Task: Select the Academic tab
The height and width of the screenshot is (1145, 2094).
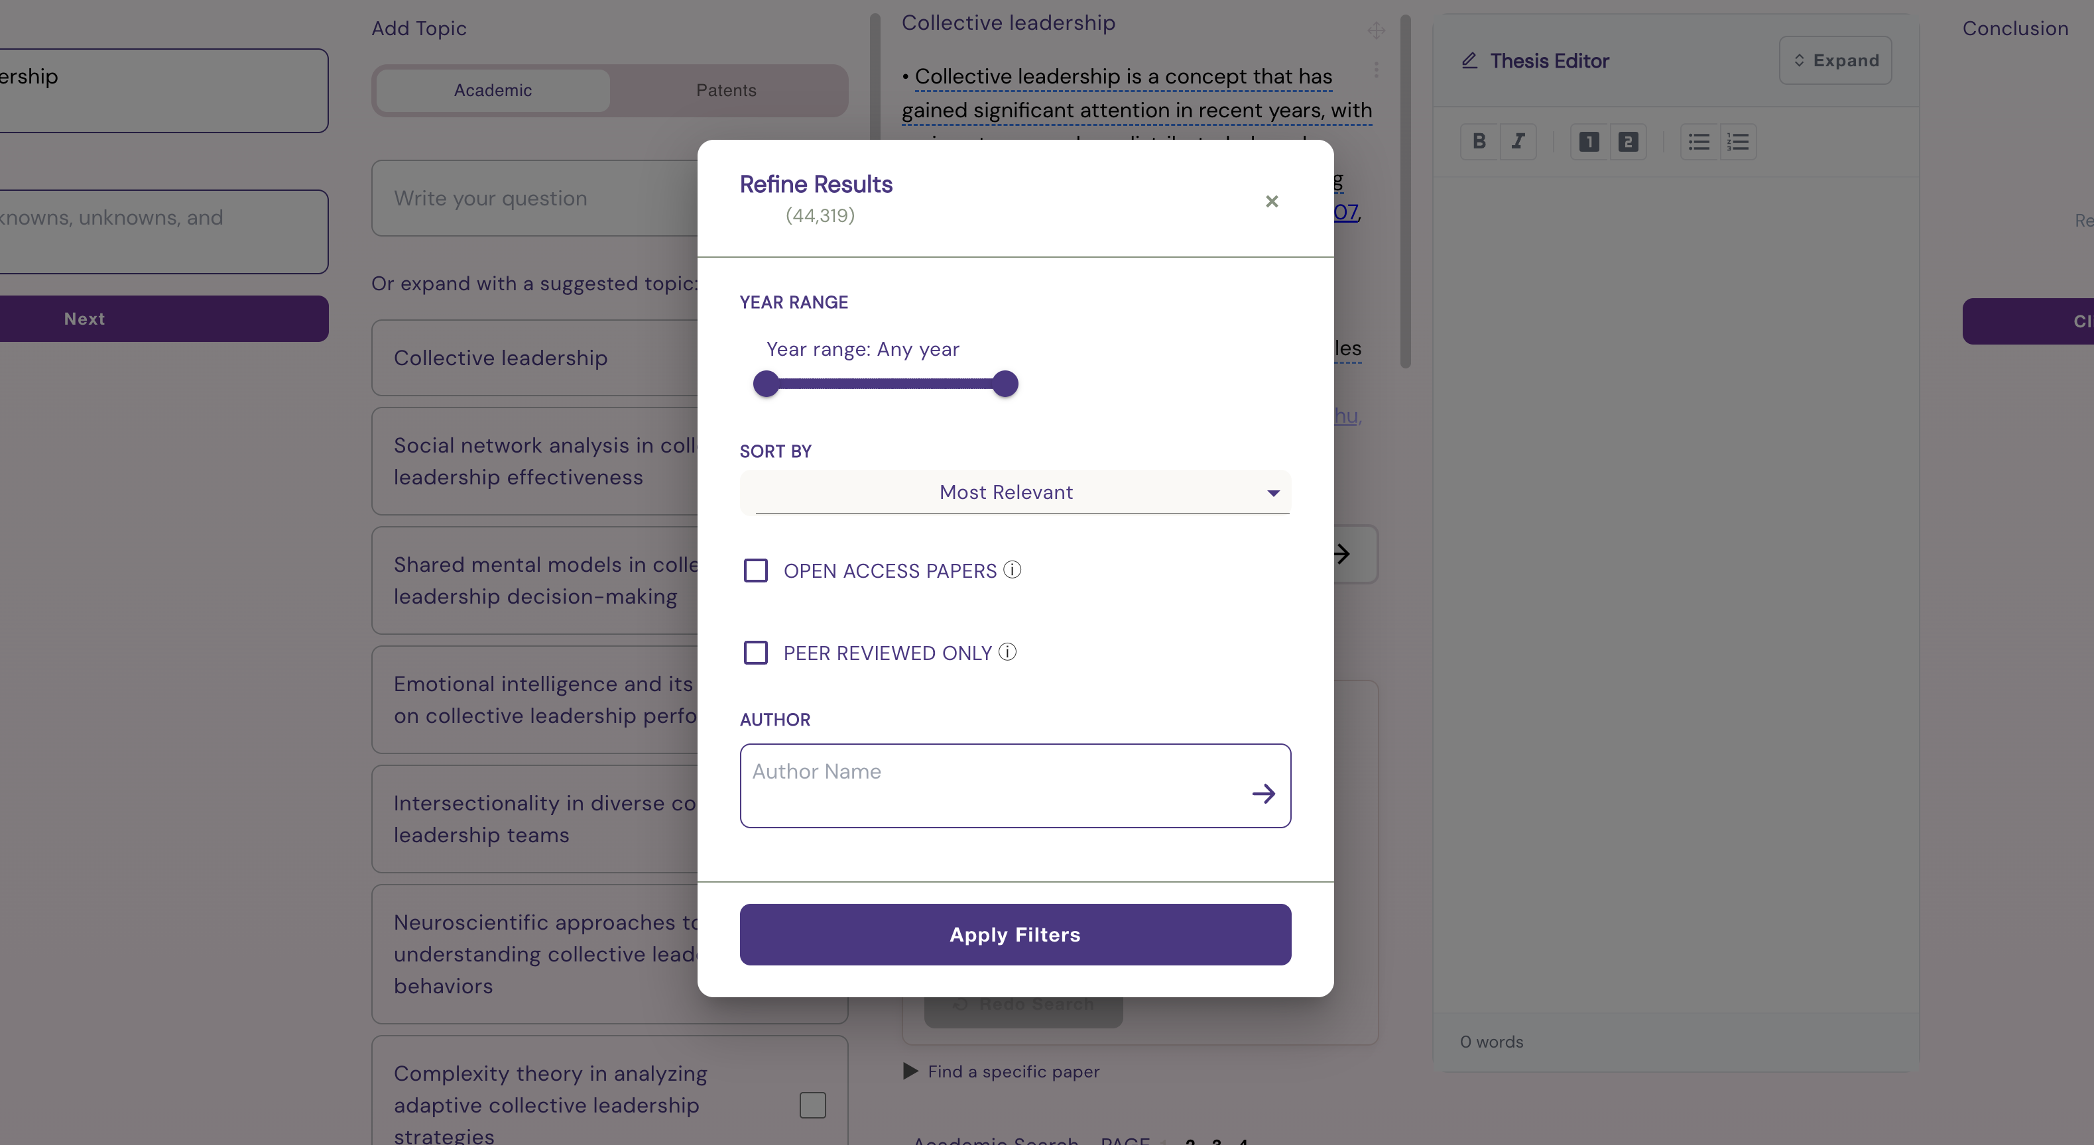Action: tap(493, 90)
